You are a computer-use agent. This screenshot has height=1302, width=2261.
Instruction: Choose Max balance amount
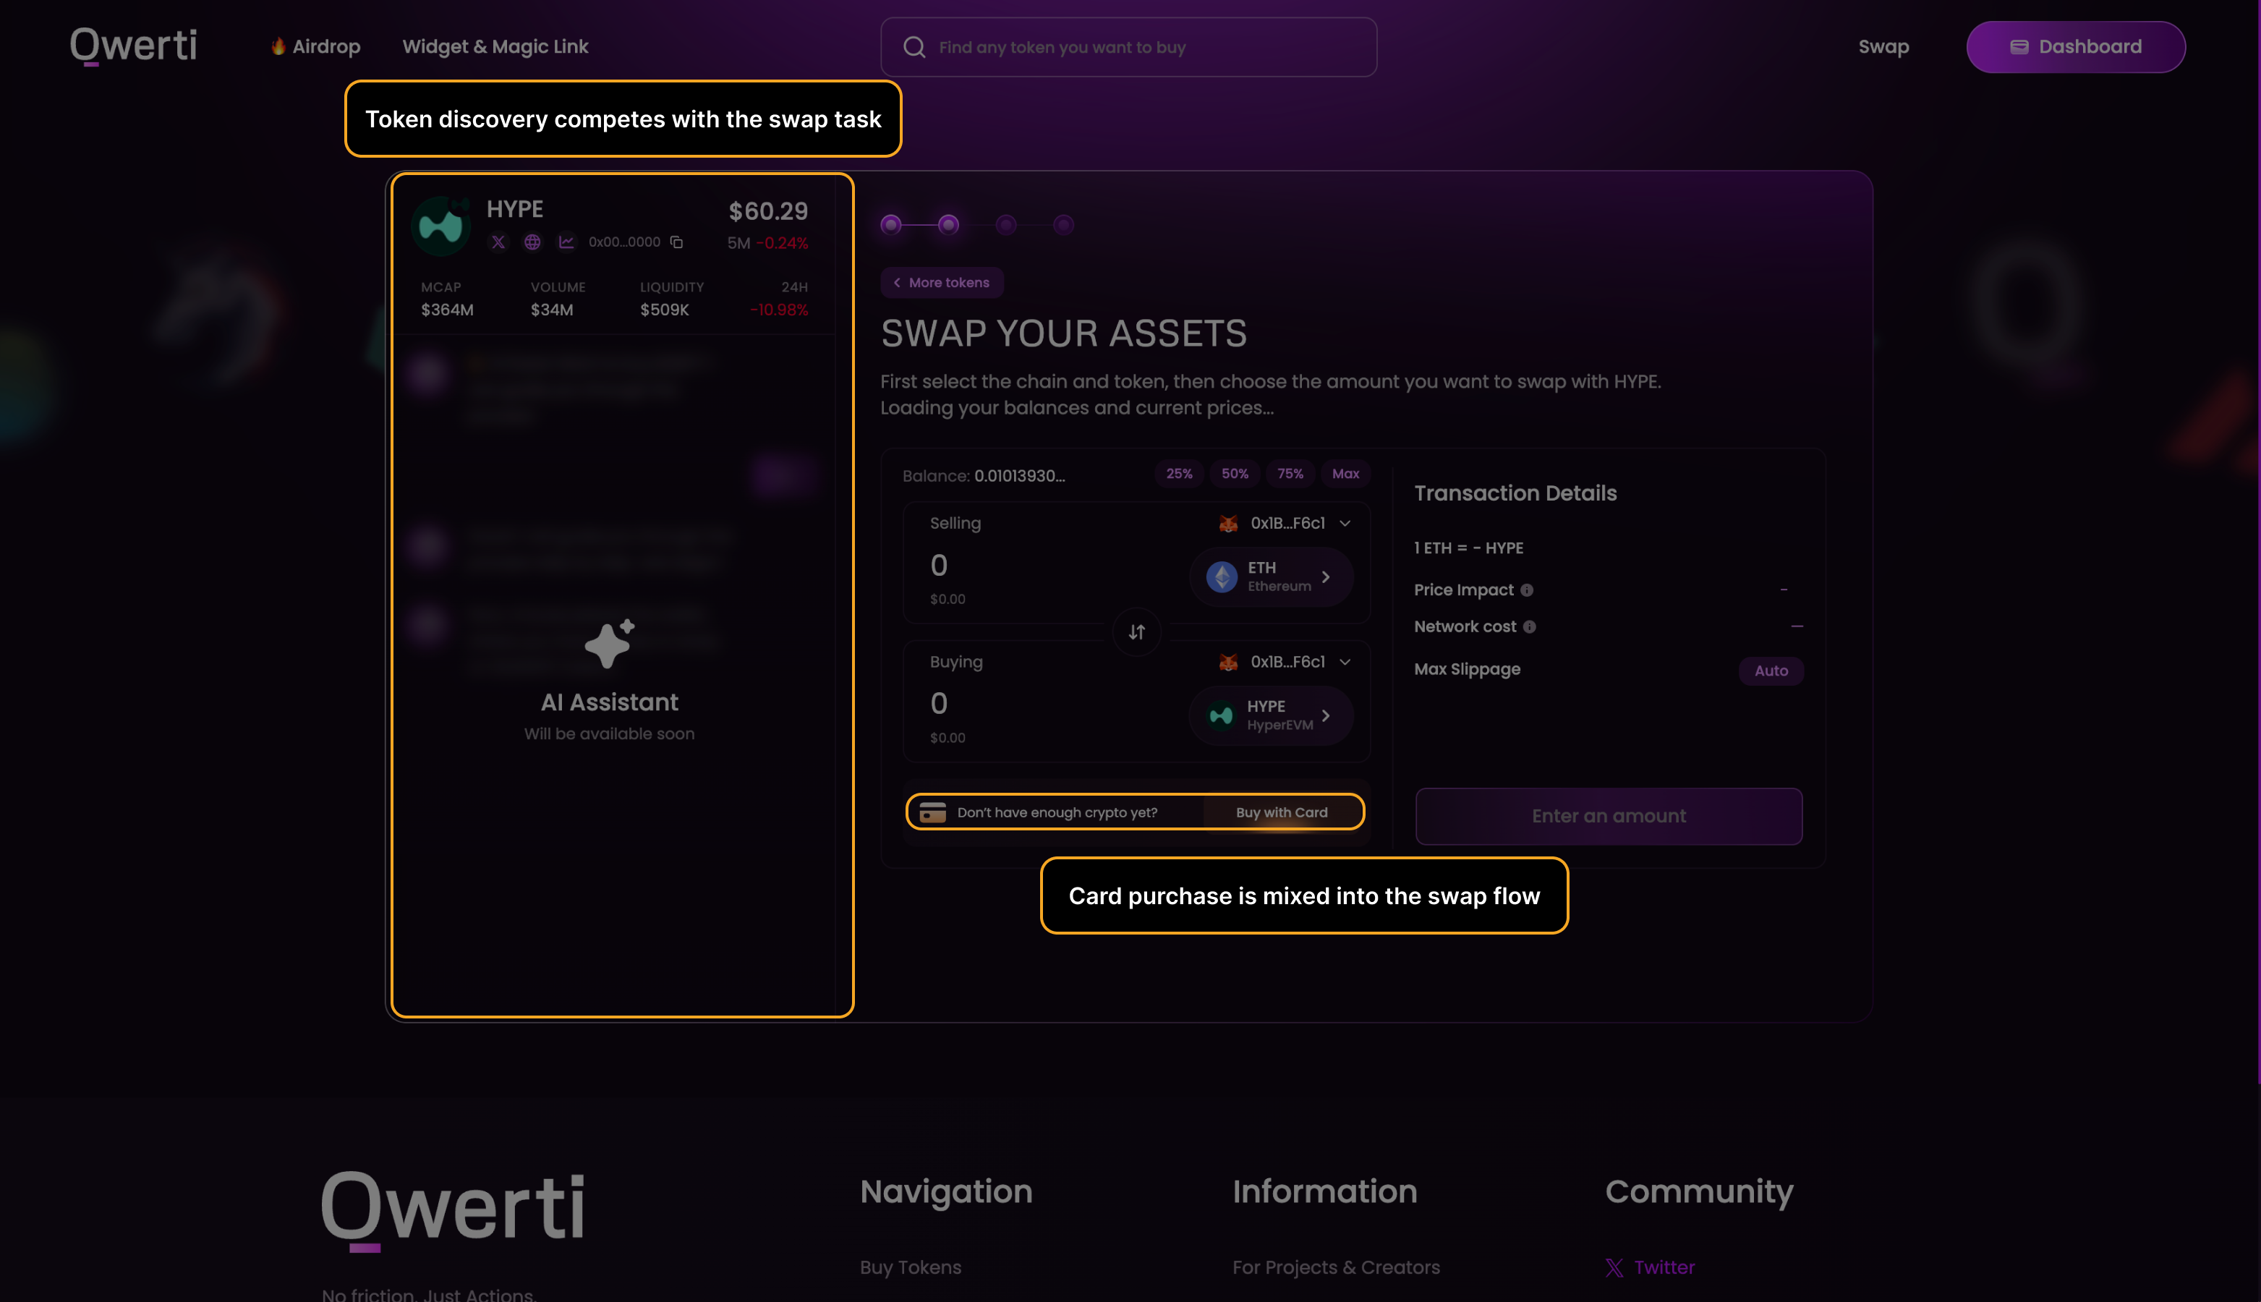click(1345, 474)
